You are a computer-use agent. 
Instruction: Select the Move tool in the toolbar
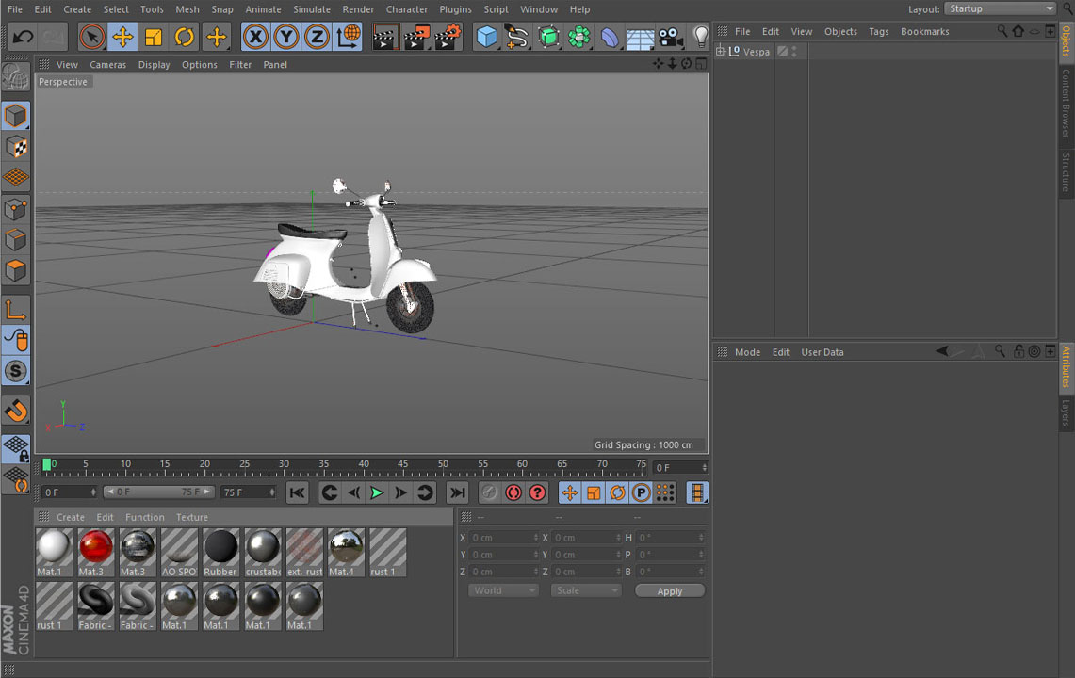(124, 37)
